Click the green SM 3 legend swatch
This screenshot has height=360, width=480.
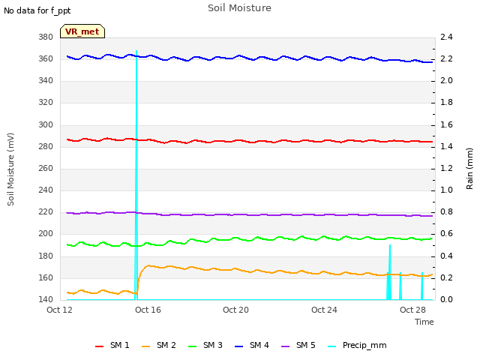click(x=193, y=346)
